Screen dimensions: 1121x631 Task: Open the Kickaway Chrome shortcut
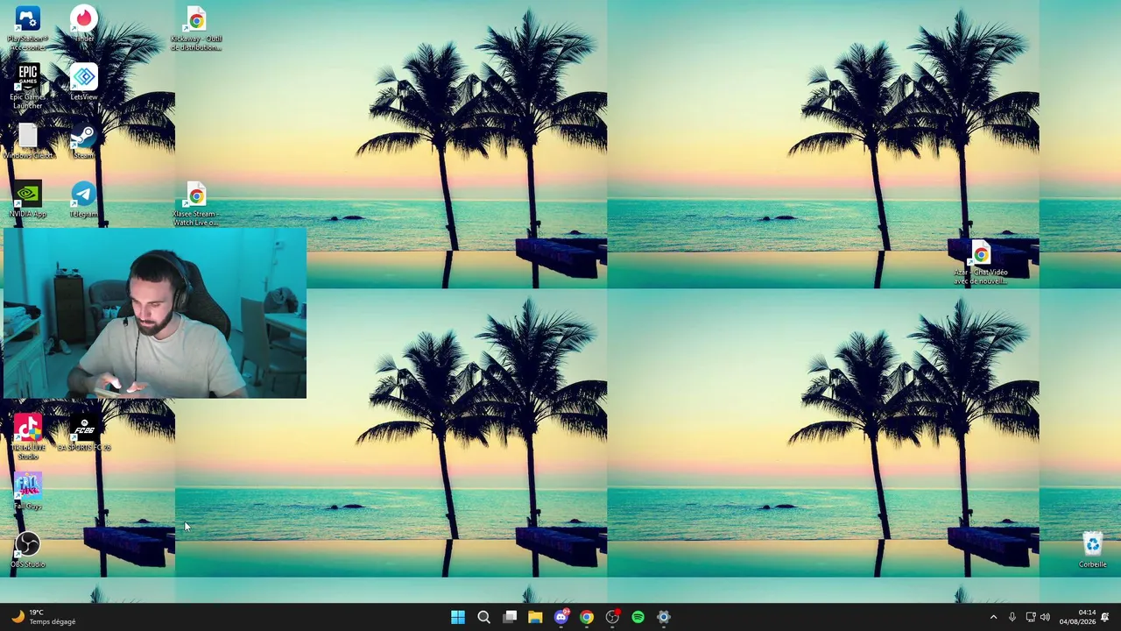tap(196, 29)
